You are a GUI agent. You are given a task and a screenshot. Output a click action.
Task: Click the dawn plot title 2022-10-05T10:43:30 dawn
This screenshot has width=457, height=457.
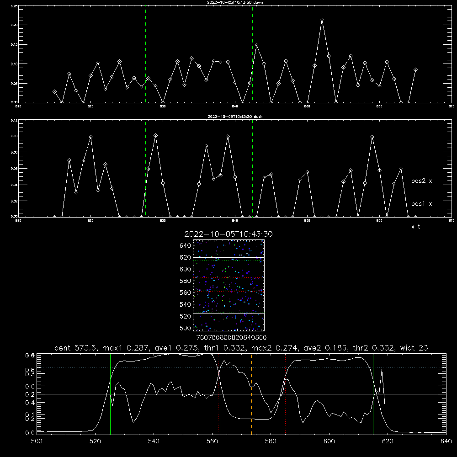(235, 2)
